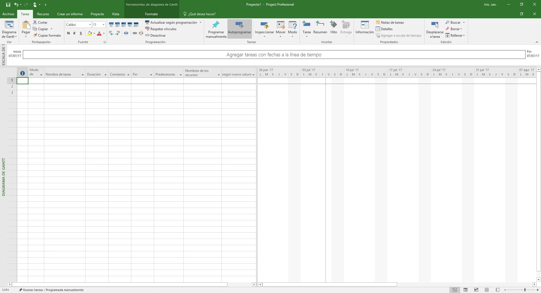Click the Agregar tareas timeline bar
541x293 pixels.
click(274, 55)
